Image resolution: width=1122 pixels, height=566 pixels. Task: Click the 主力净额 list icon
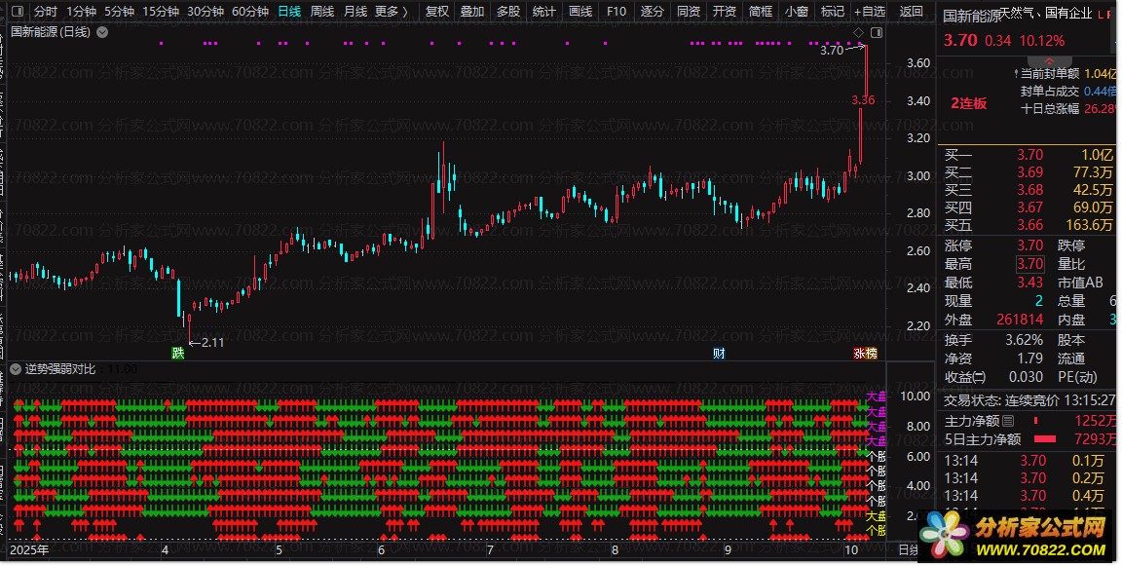(x=1008, y=421)
